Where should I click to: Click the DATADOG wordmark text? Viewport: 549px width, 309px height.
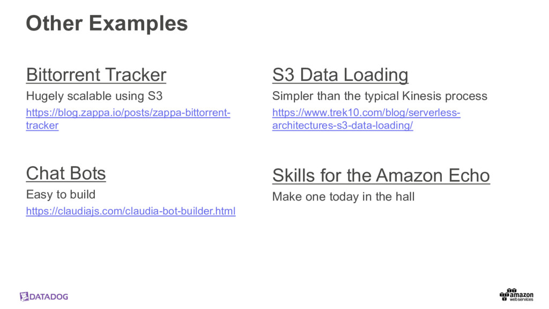(49, 297)
